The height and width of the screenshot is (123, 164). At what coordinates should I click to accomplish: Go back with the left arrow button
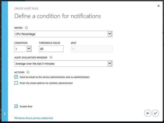(148, 113)
